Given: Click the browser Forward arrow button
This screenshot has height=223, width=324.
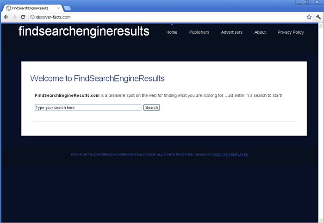Looking at the screenshot, I should pos(14,17).
